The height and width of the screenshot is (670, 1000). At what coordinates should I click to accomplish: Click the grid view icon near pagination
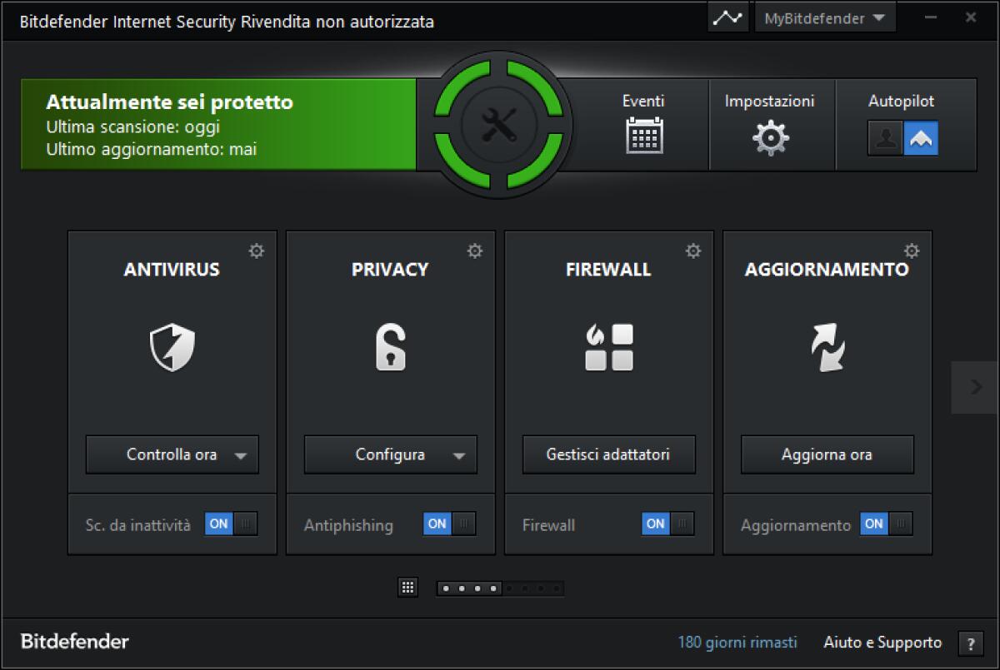tap(408, 587)
